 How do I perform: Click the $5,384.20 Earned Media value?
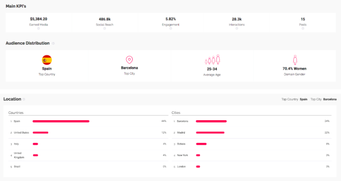click(39, 19)
